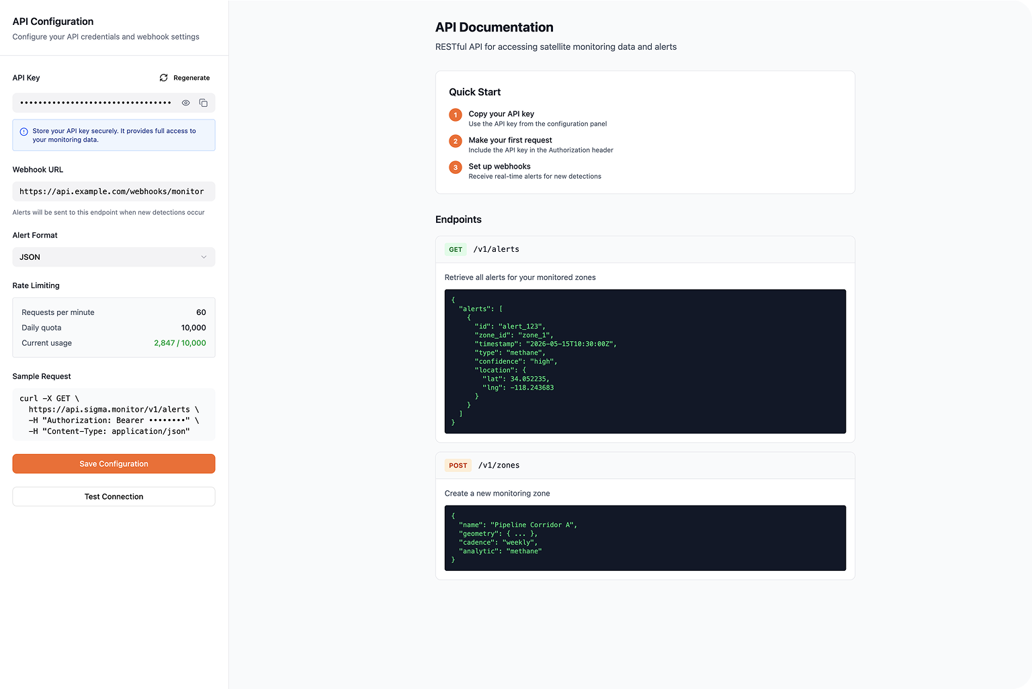
Task: Click the Quick Start heading
Action: [x=475, y=92]
